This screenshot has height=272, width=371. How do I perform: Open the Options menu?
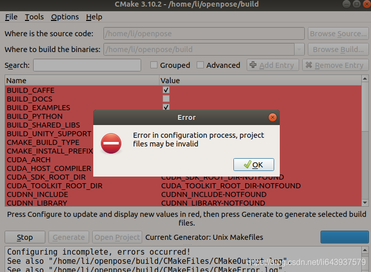point(65,17)
